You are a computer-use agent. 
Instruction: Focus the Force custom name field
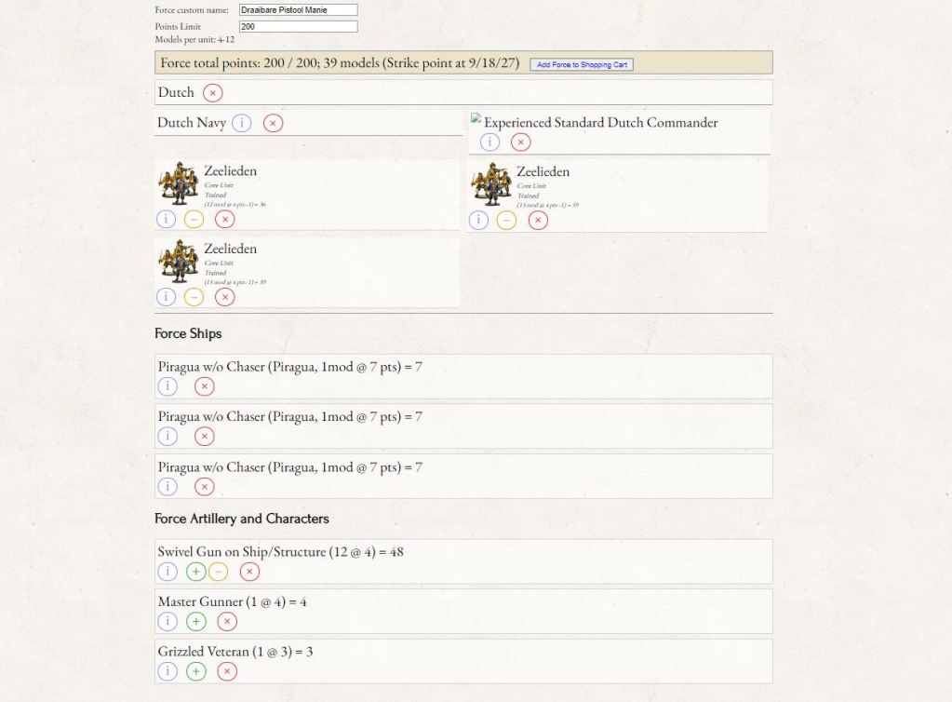(x=298, y=10)
